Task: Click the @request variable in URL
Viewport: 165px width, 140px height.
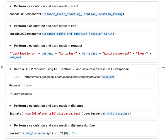Action: [x=108, y=77]
